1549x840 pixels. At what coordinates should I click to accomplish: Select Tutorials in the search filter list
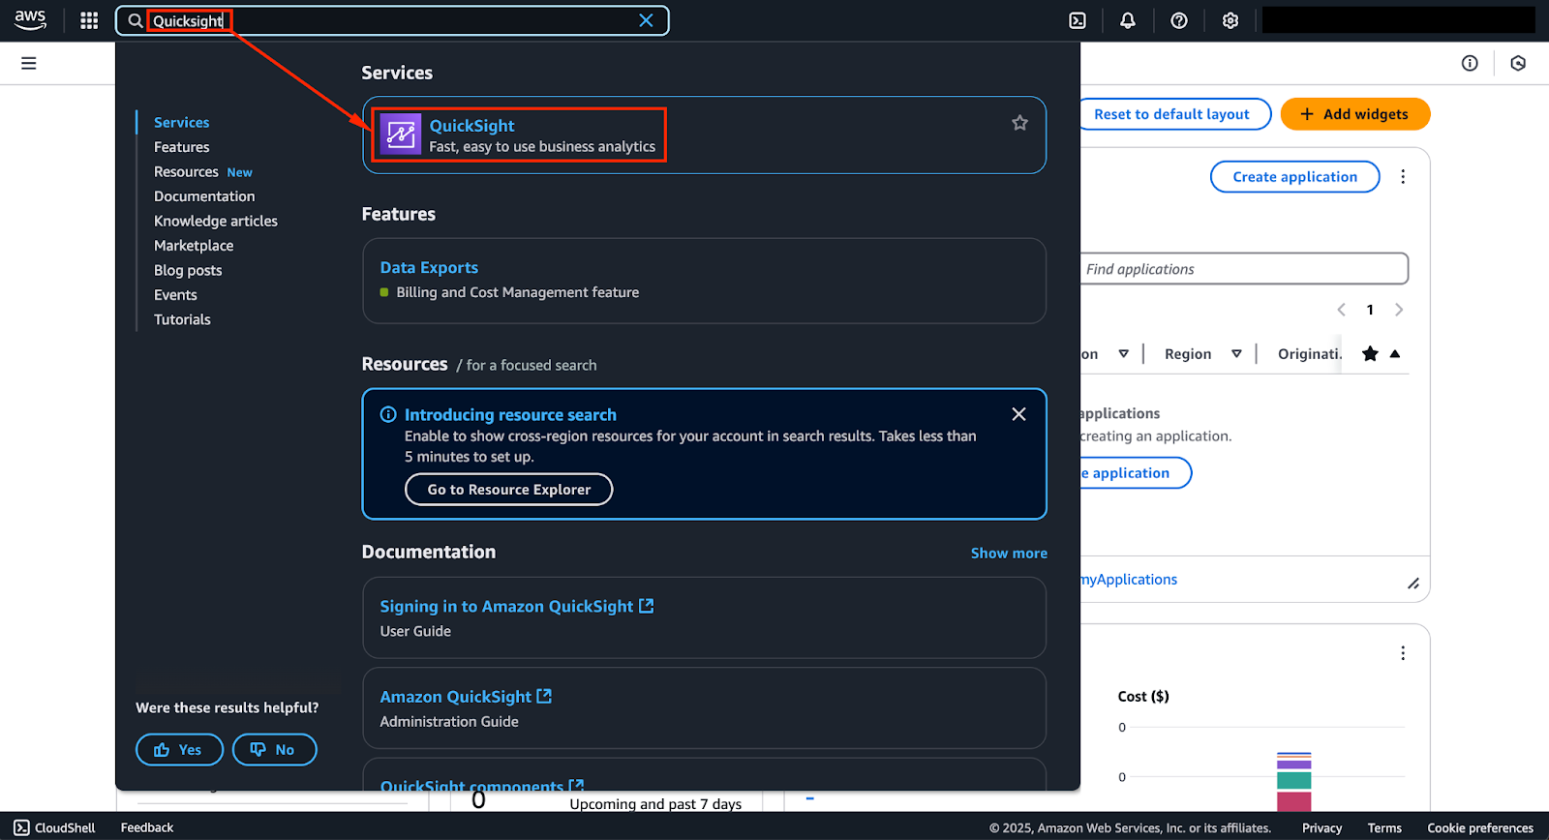coord(182,319)
